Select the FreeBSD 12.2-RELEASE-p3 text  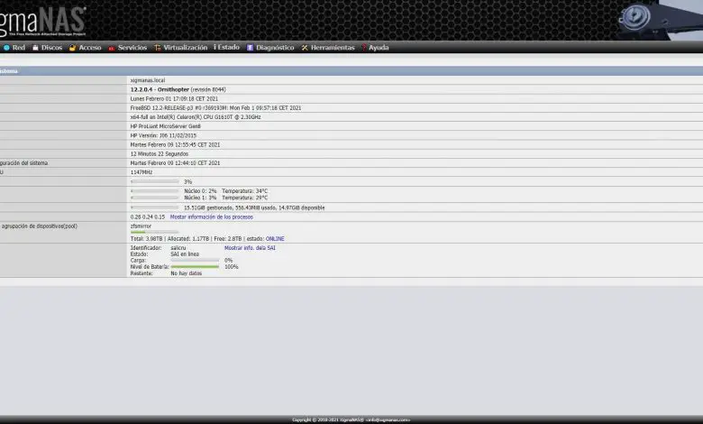[215, 108]
